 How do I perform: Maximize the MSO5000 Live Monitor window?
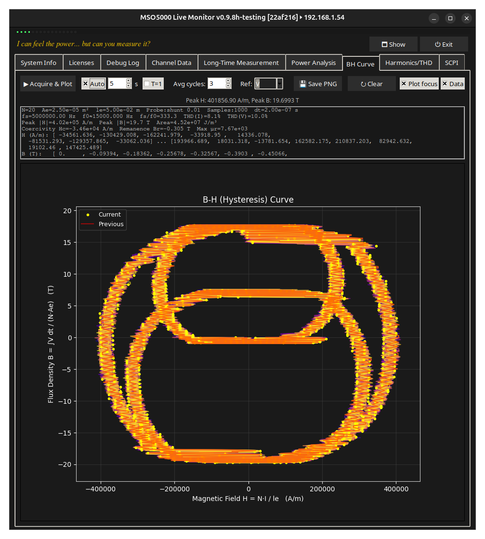pos(450,18)
